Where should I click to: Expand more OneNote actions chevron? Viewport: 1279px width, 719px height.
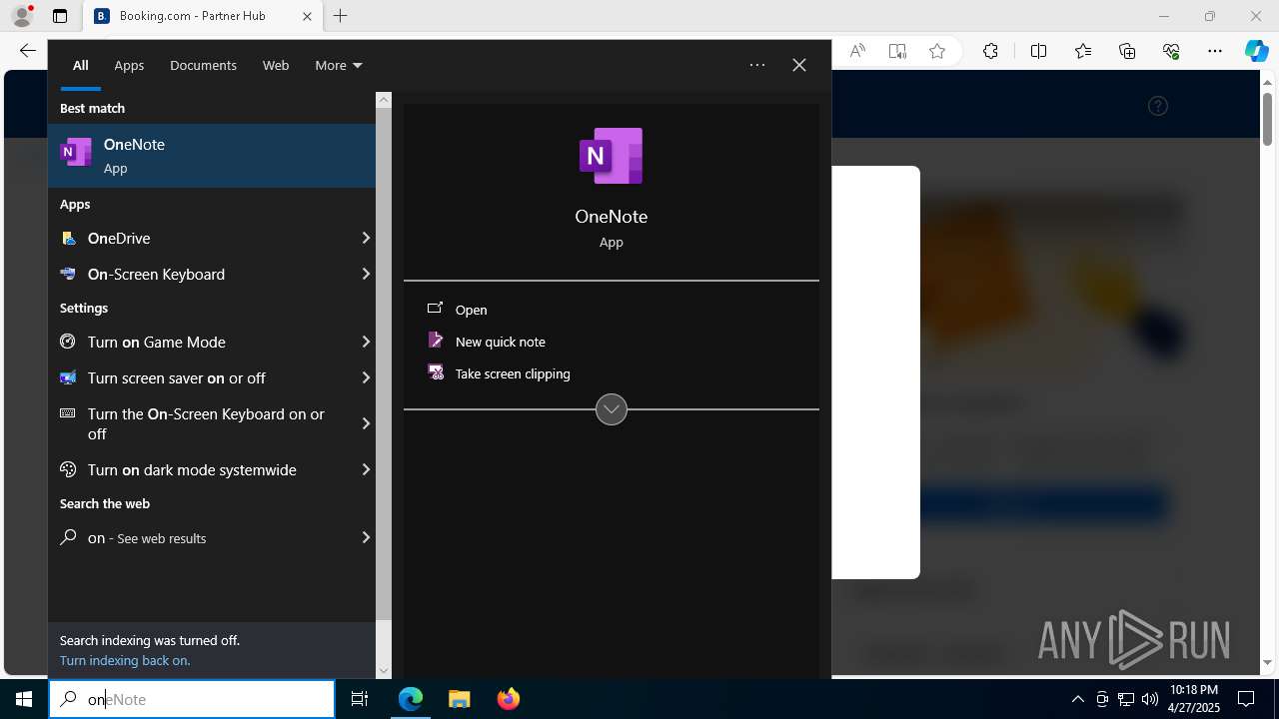coord(611,409)
